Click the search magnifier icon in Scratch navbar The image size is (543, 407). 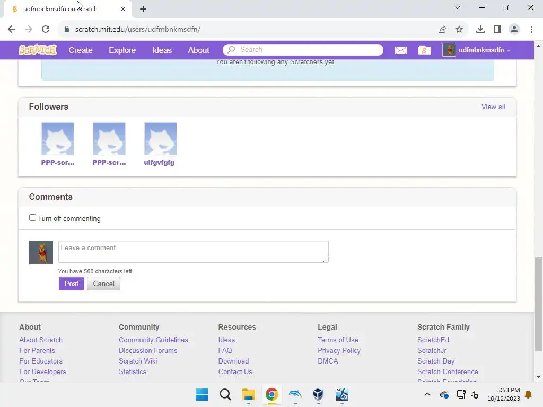click(231, 50)
